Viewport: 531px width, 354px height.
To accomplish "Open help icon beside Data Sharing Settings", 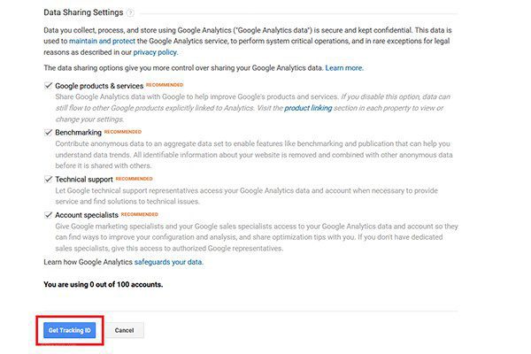I will pos(130,13).
